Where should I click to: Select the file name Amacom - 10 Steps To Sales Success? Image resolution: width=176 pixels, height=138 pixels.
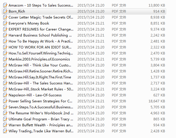tap(41, 5)
